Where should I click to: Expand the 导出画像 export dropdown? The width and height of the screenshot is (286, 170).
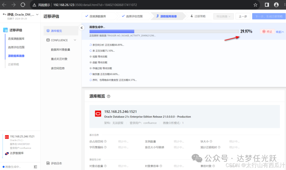(x=224, y=16)
